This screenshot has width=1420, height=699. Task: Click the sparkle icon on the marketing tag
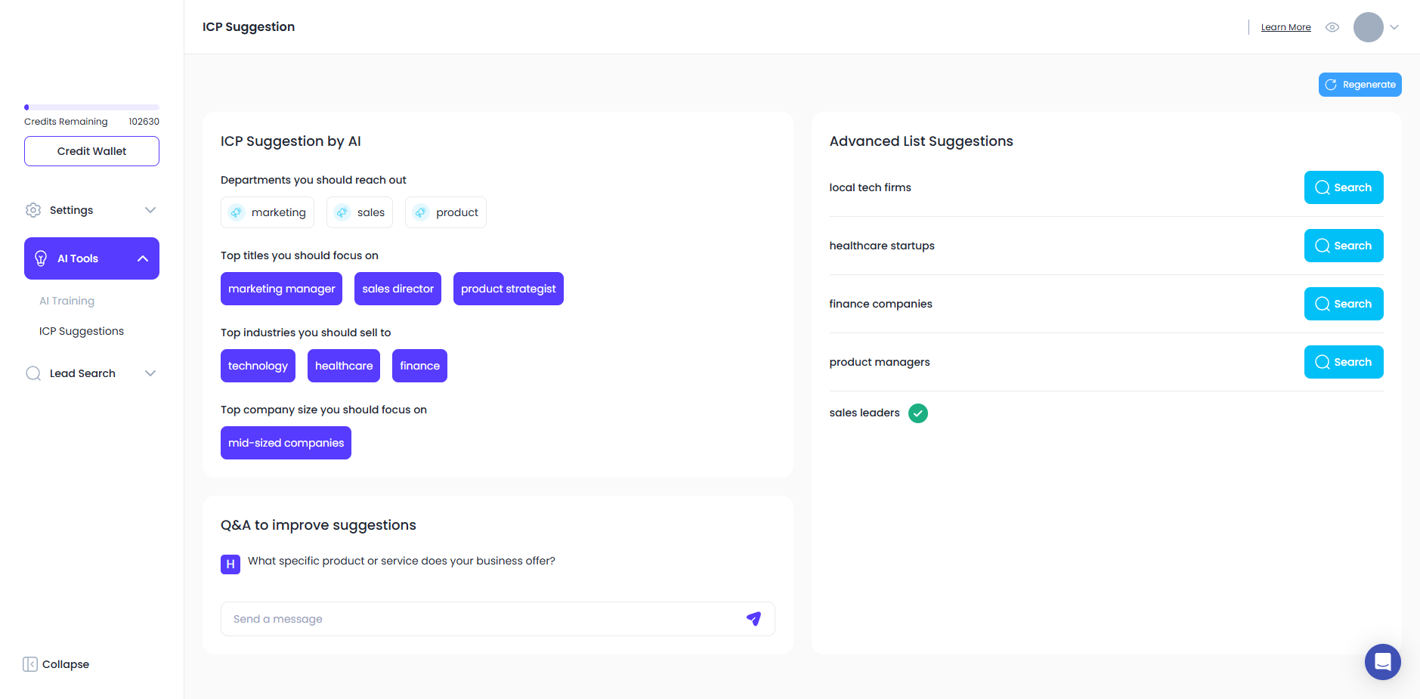(237, 212)
